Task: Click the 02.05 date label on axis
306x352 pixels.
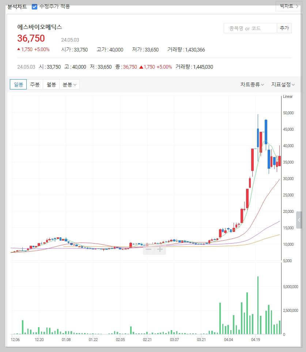Action: (120, 340)
